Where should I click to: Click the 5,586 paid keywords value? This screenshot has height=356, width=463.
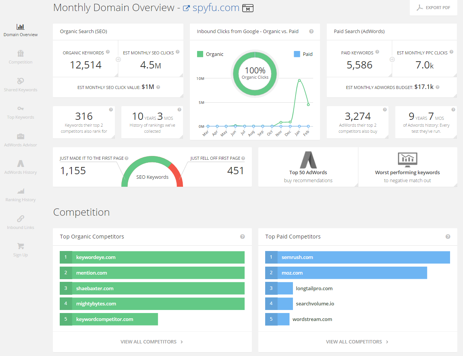click(360, 65)
